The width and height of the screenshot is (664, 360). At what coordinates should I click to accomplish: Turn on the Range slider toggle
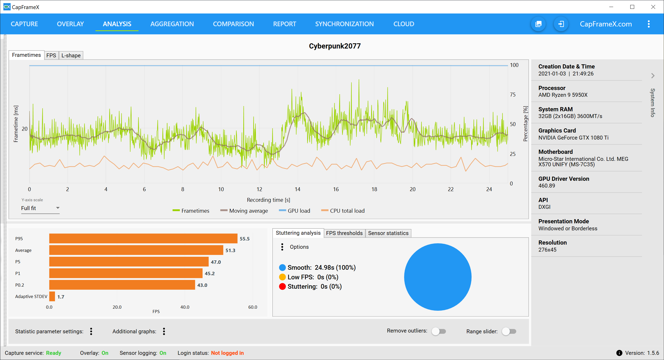[509, 331]
